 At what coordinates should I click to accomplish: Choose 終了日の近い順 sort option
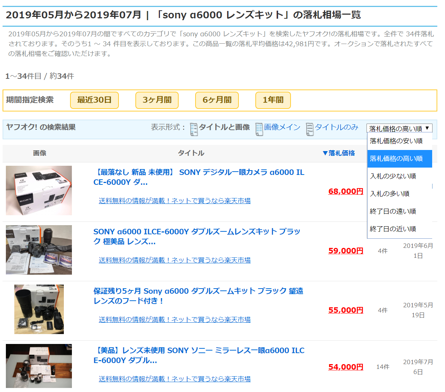click(400, 229)
